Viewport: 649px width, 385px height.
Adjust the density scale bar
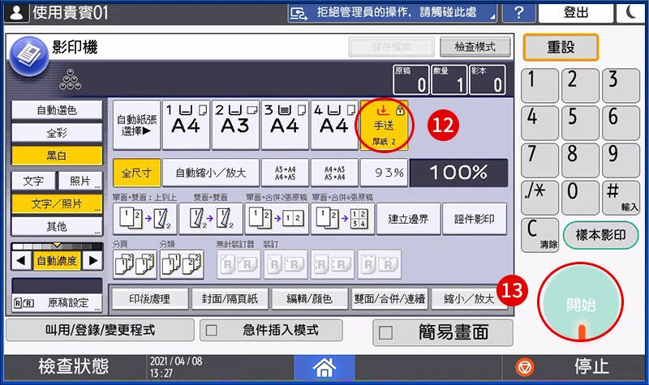(57, 246)
